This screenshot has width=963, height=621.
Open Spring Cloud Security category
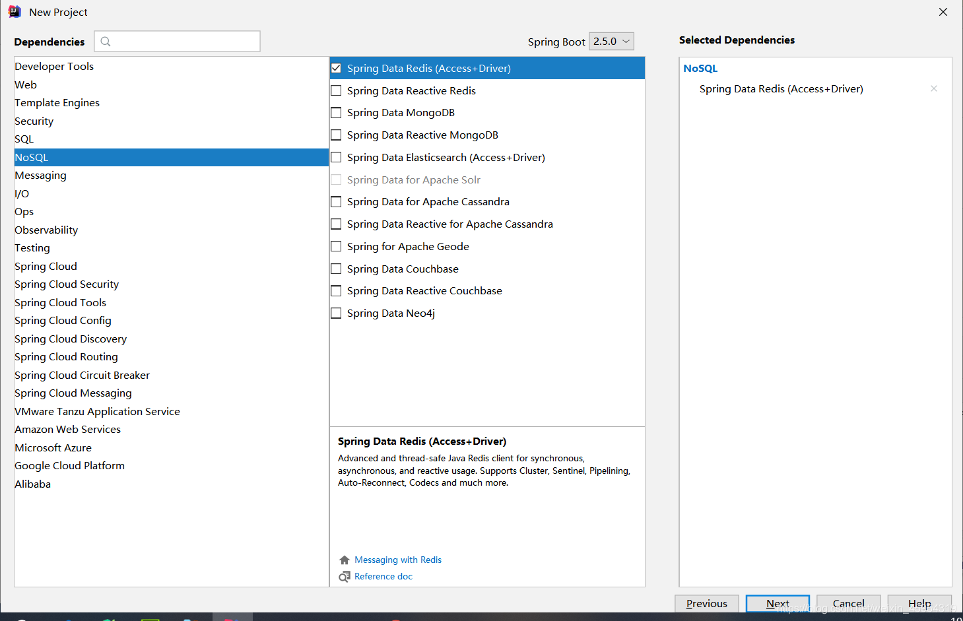tap(172, 284)
